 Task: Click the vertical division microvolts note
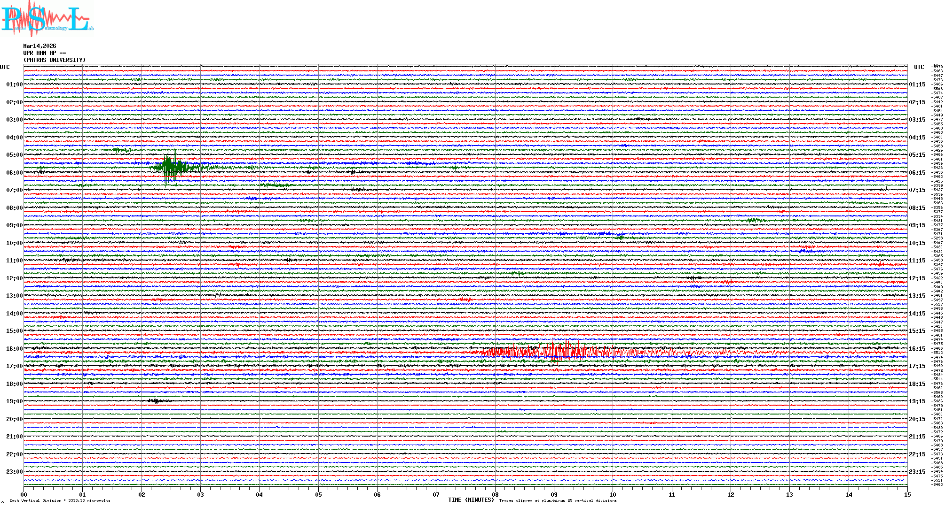(x=60, y=500)
